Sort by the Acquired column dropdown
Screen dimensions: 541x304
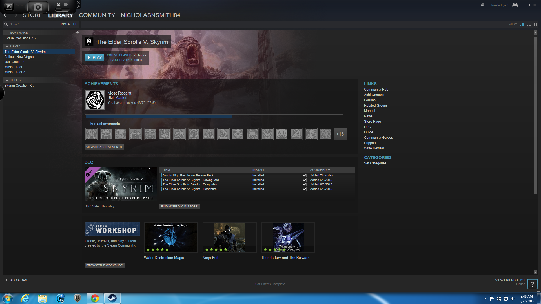(x=320, y=170)
